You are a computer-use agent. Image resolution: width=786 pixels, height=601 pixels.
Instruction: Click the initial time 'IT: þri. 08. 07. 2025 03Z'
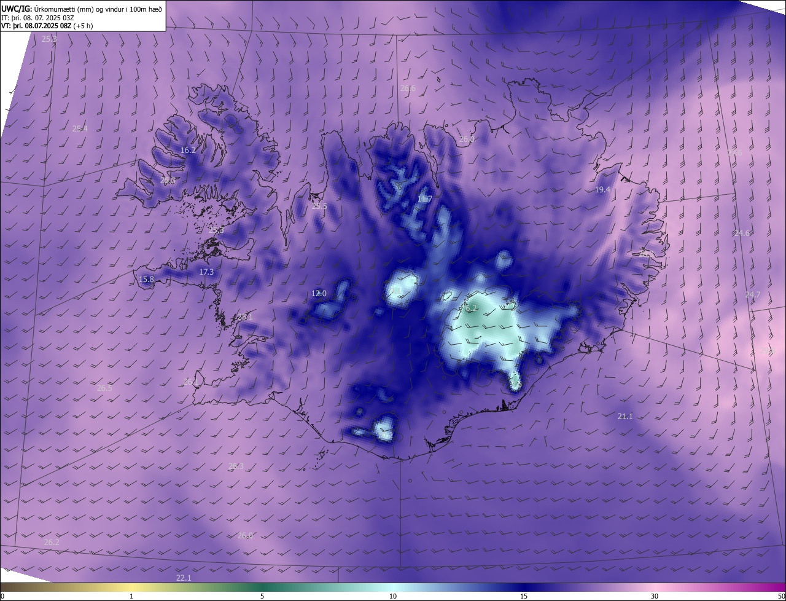[37, 18]
